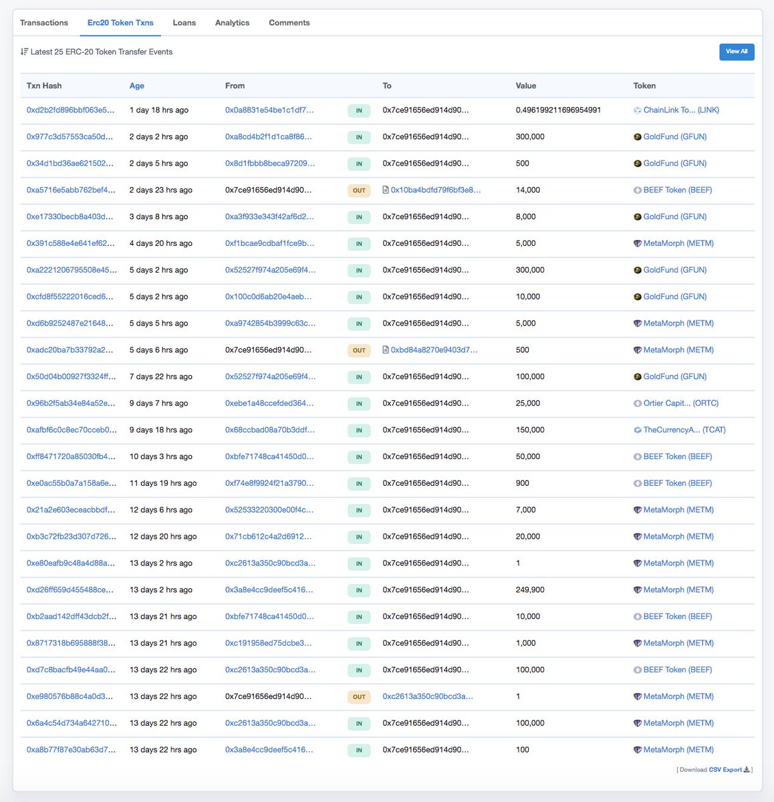Click MetaMorph icon in the 7,000 row

pos(638,510)
